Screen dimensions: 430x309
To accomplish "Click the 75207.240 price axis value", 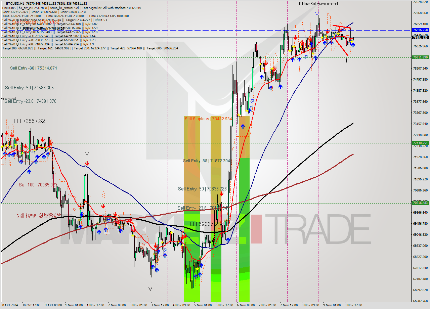I will (420, 68).
